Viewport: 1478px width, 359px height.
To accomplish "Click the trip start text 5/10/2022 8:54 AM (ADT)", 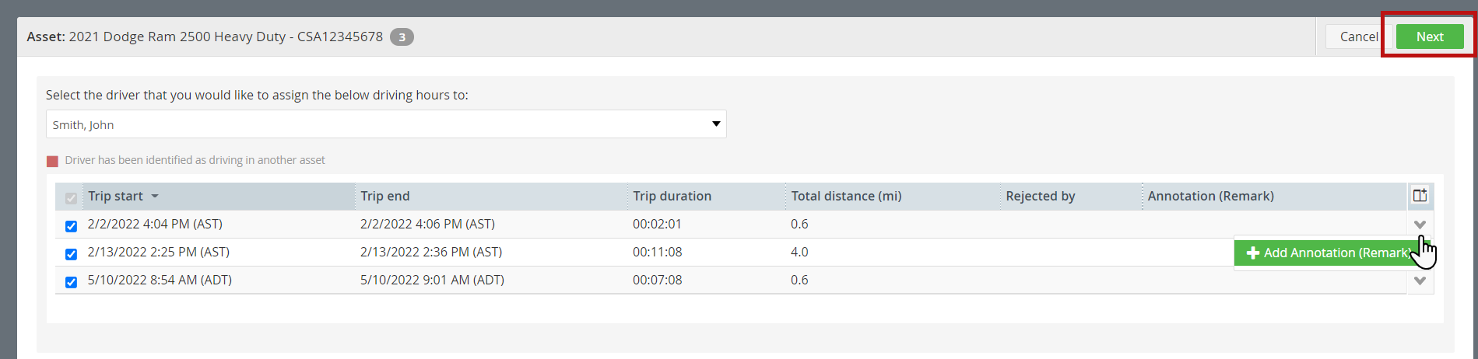I will [x=160, y=280].
